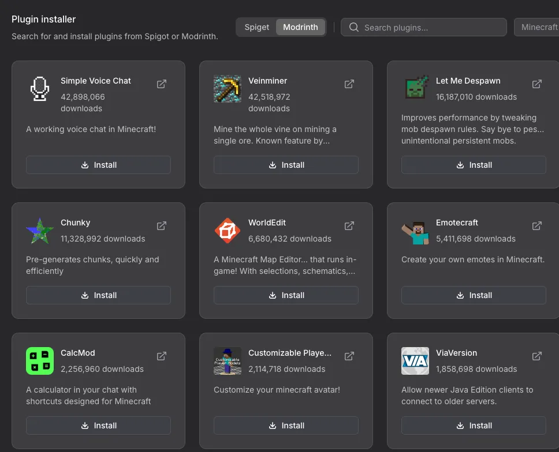
Task: Click the 42,518,972 downloads count
Action: pyautogui.click(x=269, y=103)
